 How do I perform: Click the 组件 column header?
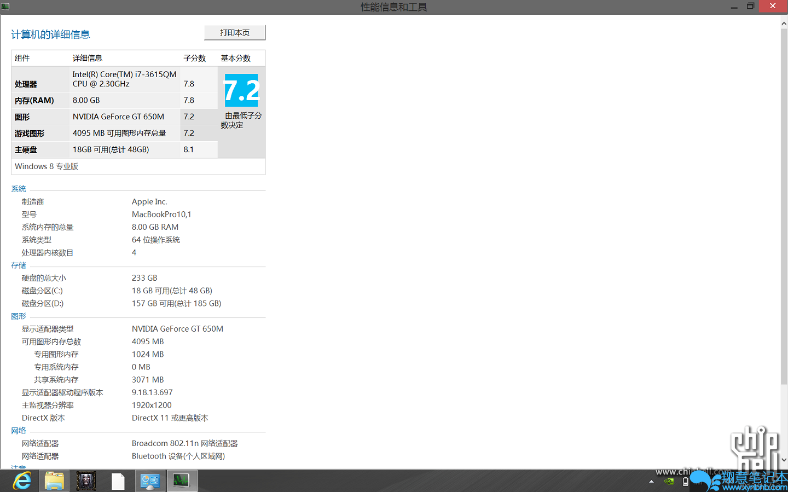coord(22,58)
